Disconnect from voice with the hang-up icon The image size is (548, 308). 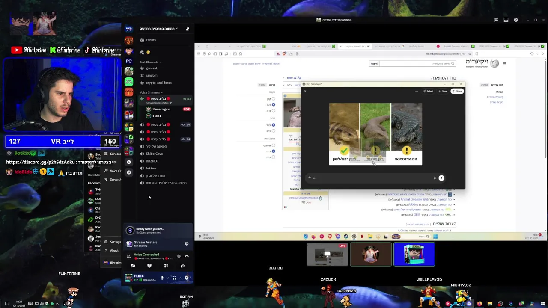[x=187, y=256]
